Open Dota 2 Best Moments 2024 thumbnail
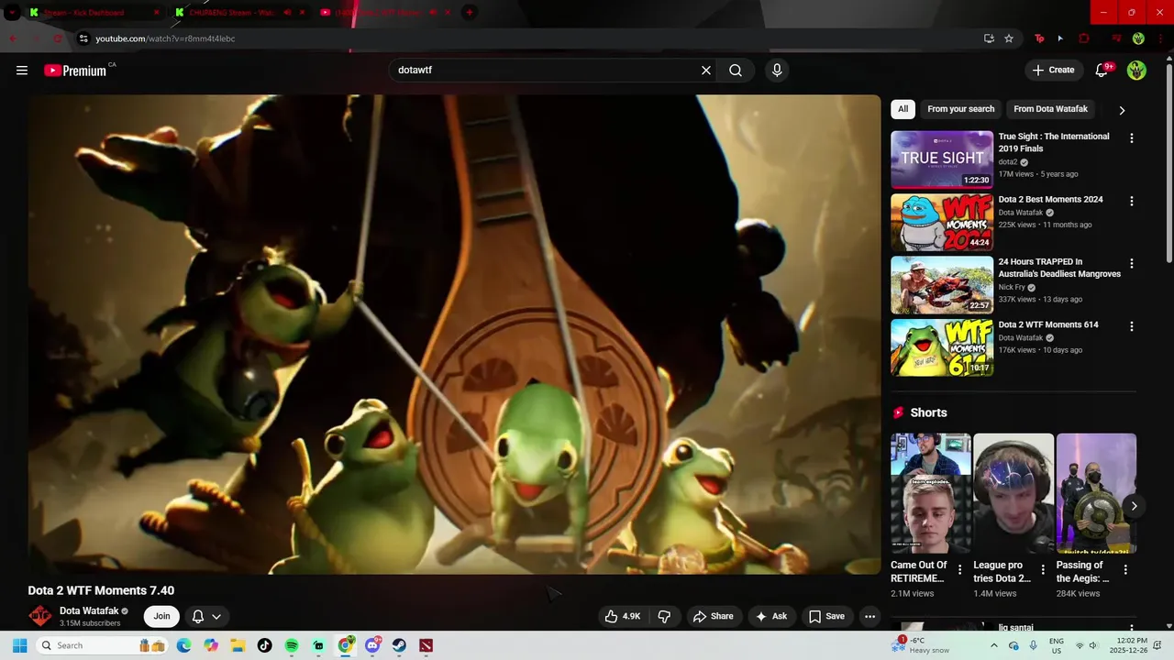This screenshot has height=660, width=1174. [942, 222]
